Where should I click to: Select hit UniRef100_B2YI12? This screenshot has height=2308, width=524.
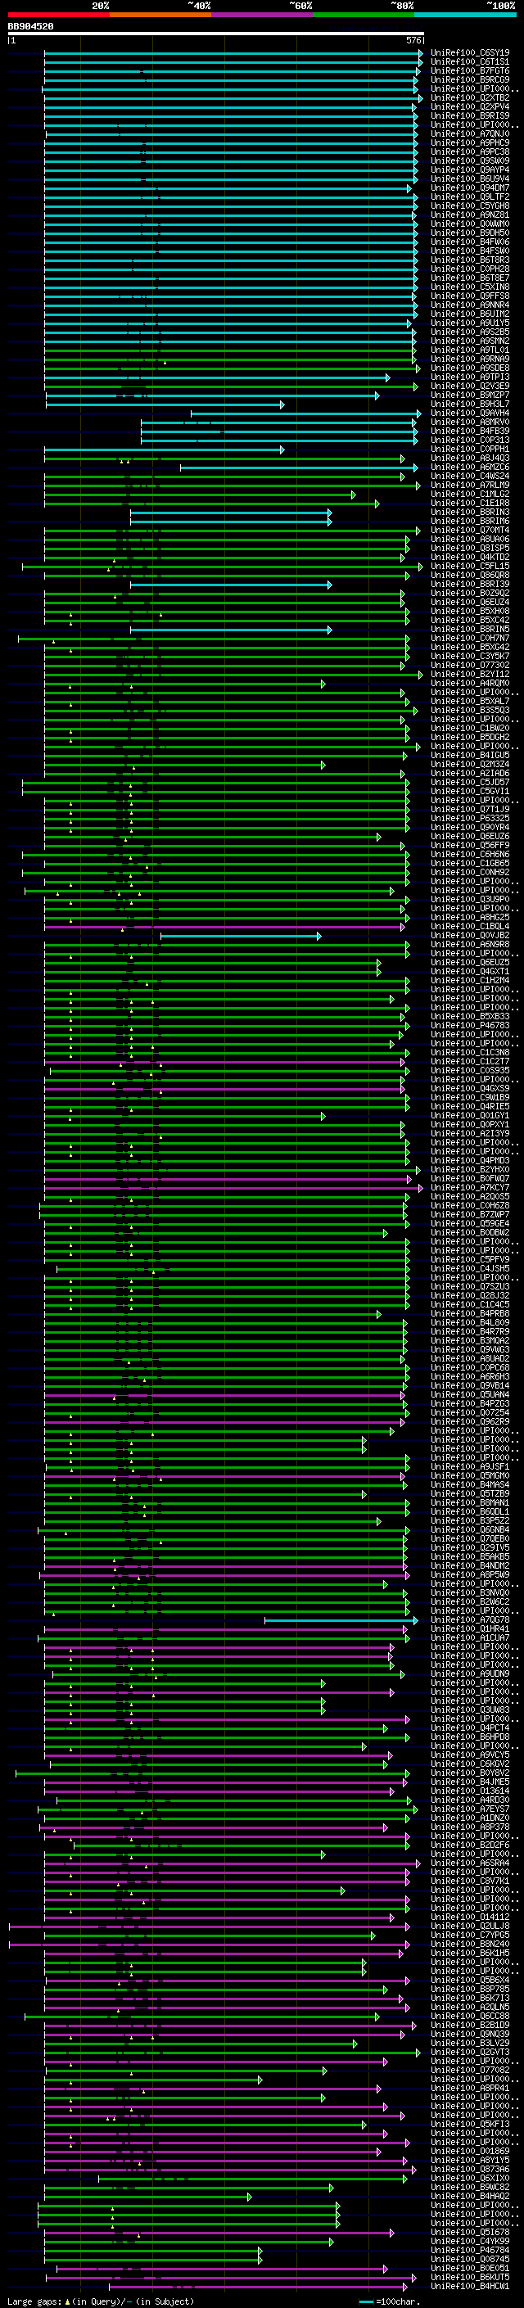point(470,674)
